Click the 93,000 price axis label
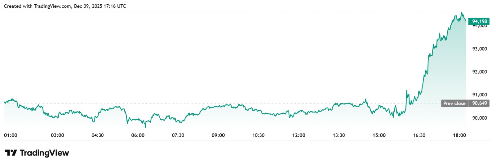Viewport: 496px width, 165px height. [x=479, y=49]
